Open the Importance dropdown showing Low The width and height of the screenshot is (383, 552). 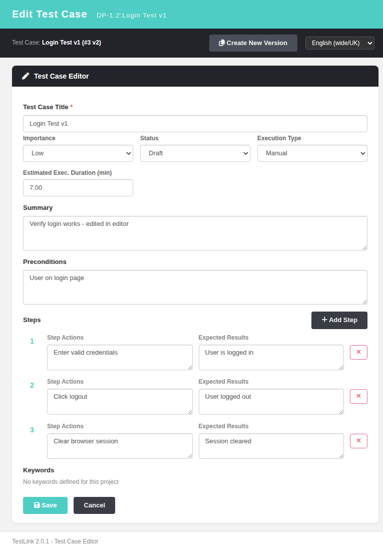point(78,153)
